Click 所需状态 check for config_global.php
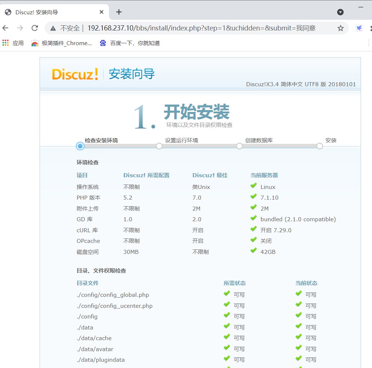Image resolution: width=372 pixels, height=368 pixels. coord(227,294)
